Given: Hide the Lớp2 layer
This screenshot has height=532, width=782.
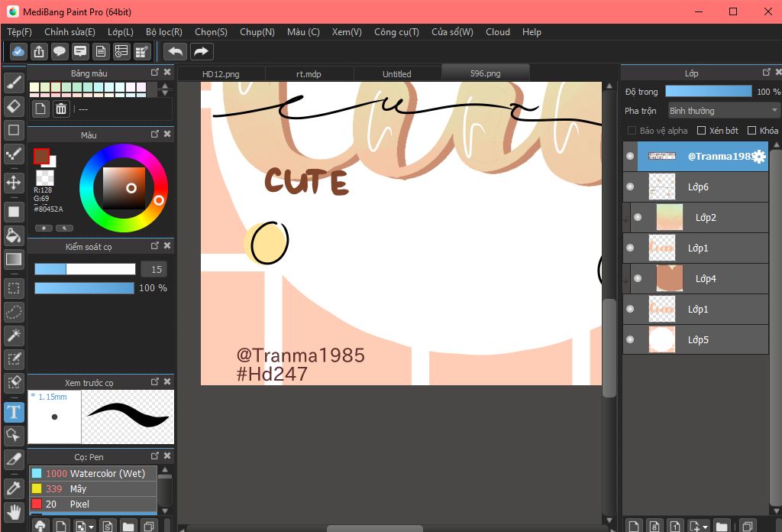Looking at the screenshot, I should 638,217.
